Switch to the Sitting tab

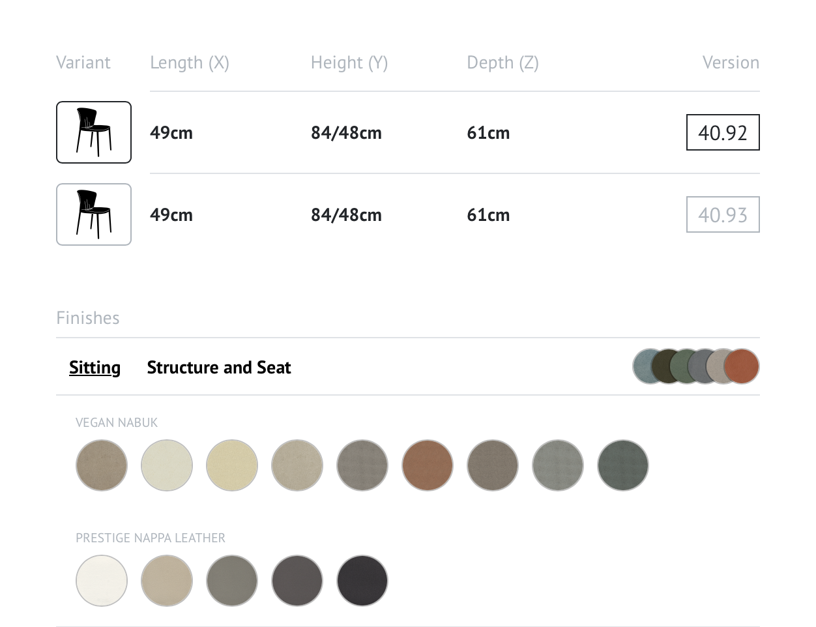[95, 368]
